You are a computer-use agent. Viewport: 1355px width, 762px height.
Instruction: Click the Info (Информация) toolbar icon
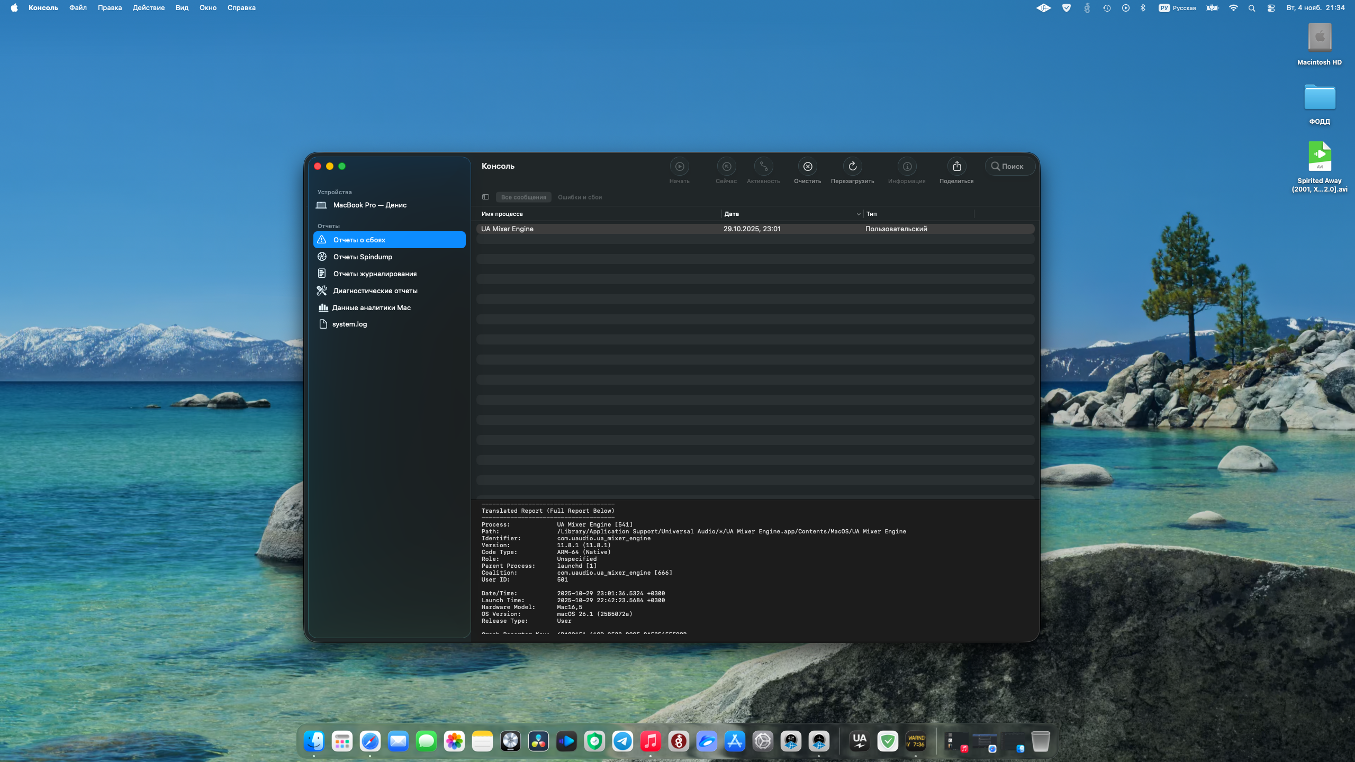point(907,167)
